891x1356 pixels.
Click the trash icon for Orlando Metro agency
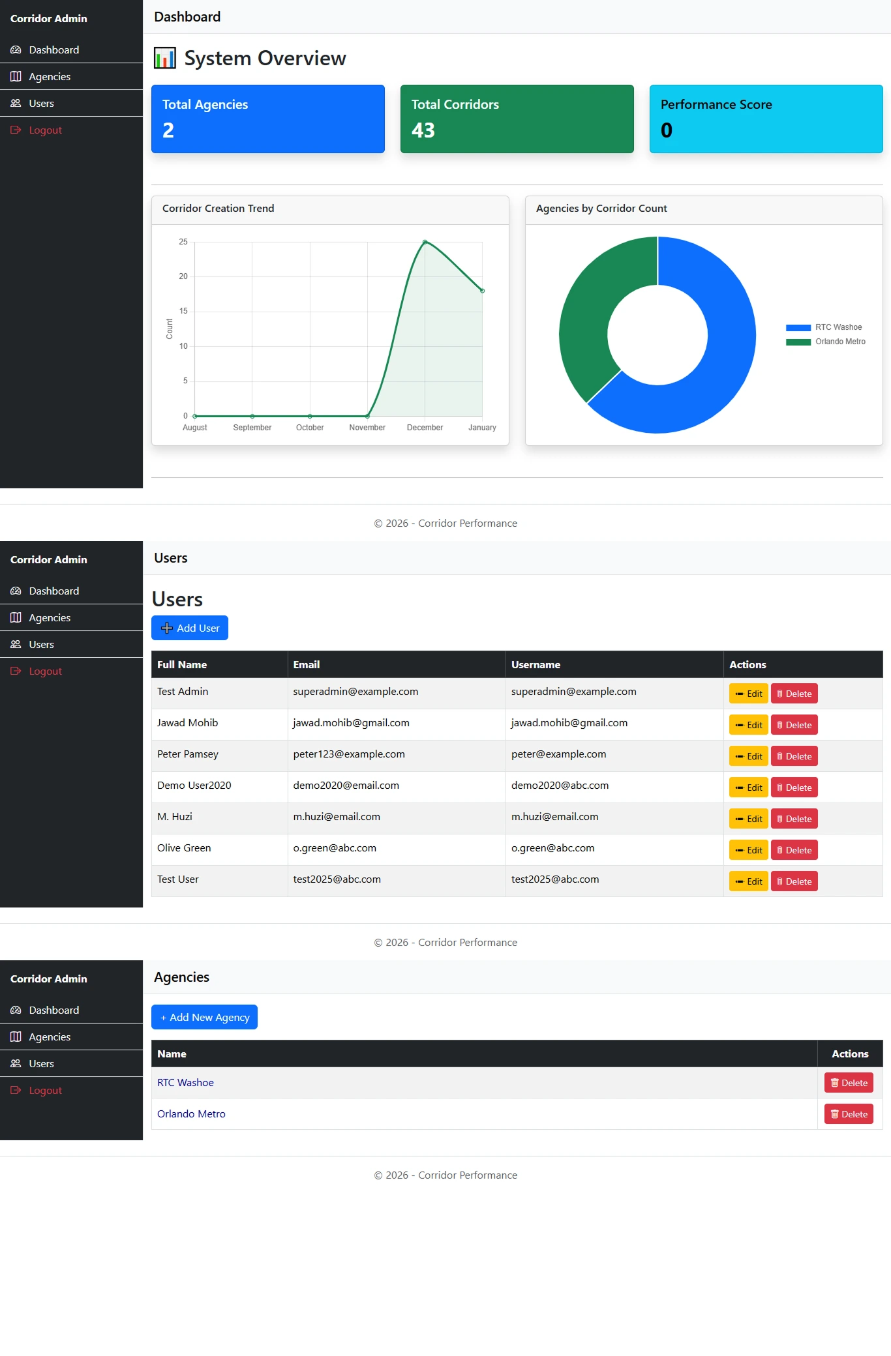click(834, 1114)
